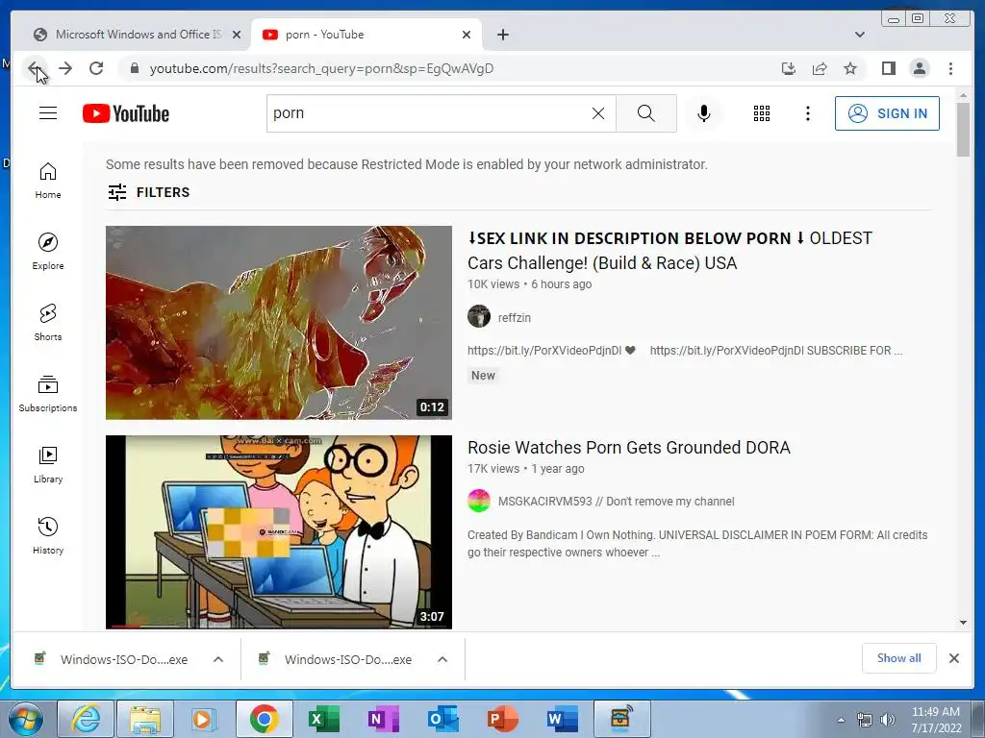Open the MSGKACIRVM593 channel link
This screenshot has width=985, height=738.
coord(617,502)
